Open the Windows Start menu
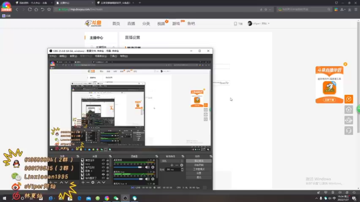360x202 pixels. 4,198
